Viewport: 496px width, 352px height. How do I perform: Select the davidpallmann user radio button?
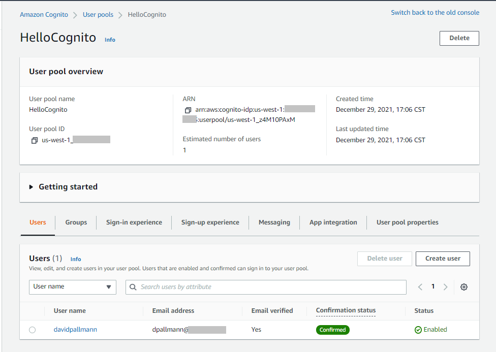pyautogui.click(x=32, y=330)
